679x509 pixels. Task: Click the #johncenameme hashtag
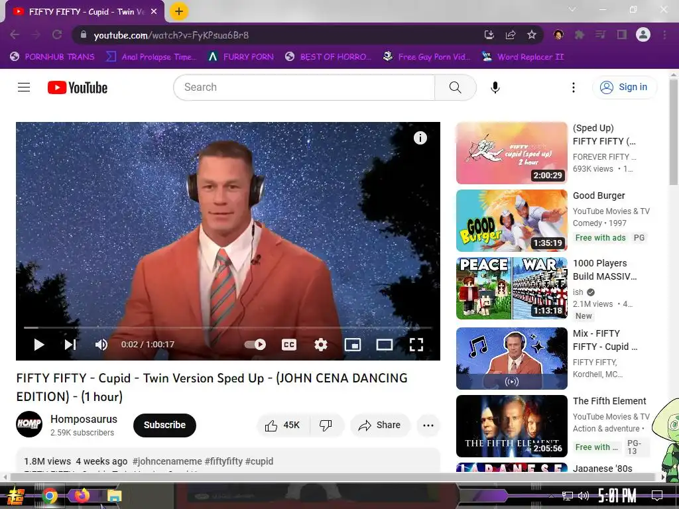click(x=167, y=461)
